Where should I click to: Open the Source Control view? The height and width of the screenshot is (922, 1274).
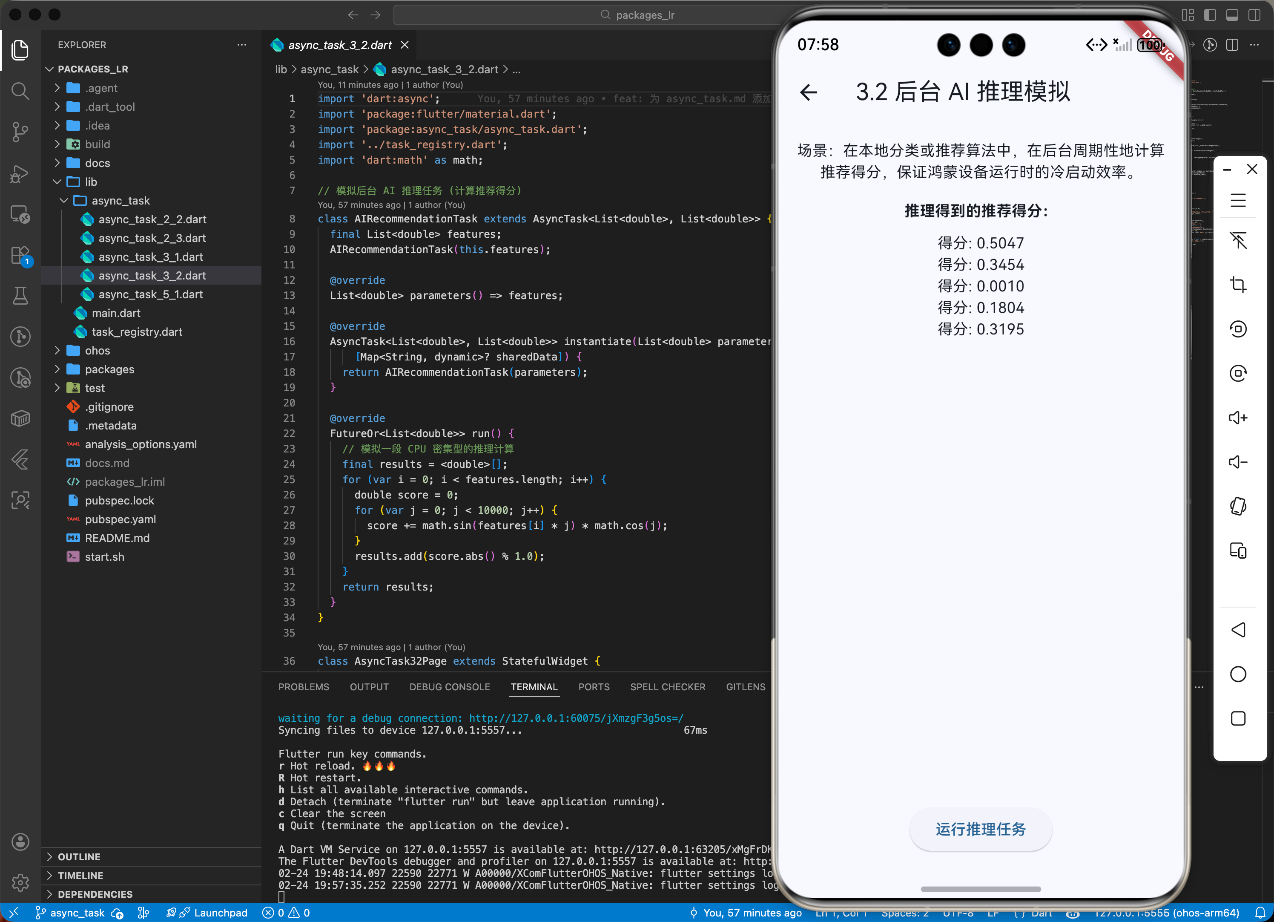point(20,132)
